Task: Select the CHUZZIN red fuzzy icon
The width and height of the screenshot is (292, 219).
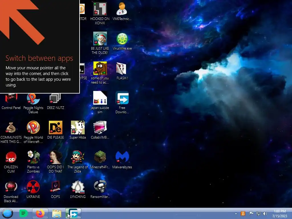Action: [11, 157]
